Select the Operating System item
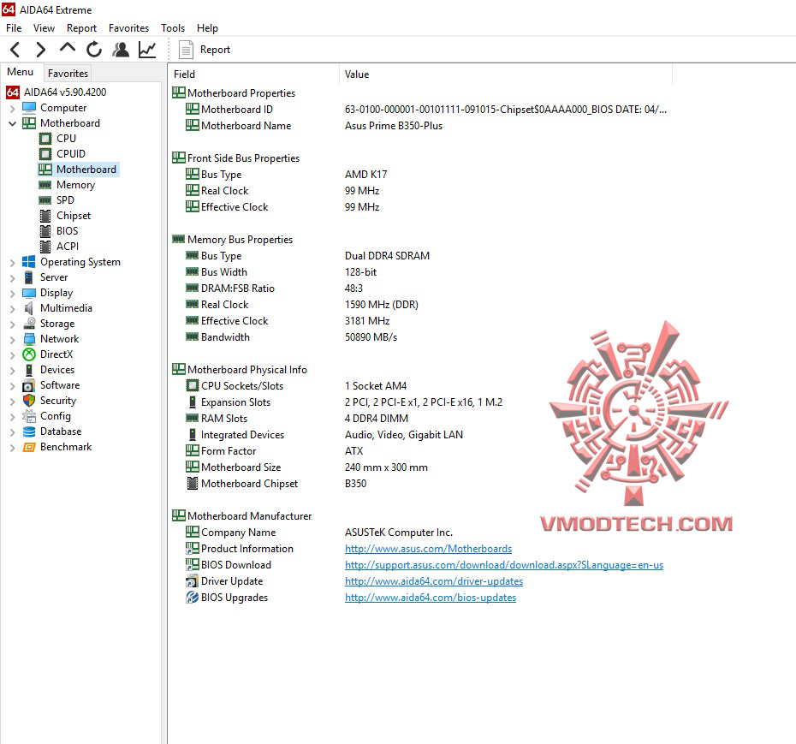 [72, 262]
